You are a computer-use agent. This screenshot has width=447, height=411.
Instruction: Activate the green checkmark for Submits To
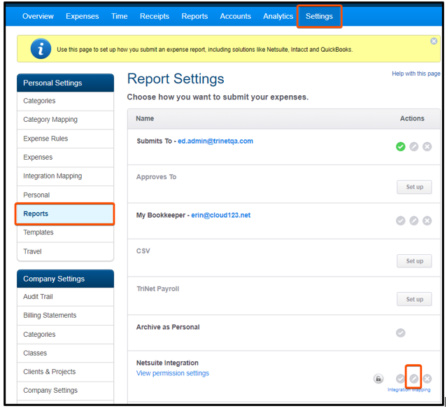[401, 147]
